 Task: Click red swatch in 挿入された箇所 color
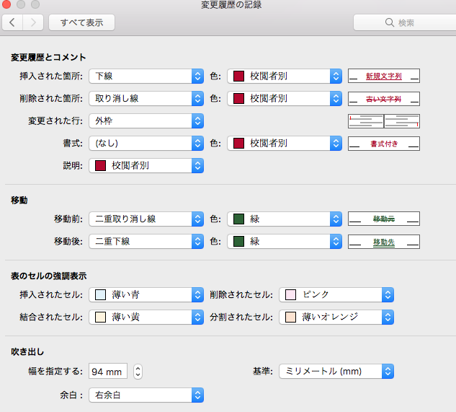238,76
